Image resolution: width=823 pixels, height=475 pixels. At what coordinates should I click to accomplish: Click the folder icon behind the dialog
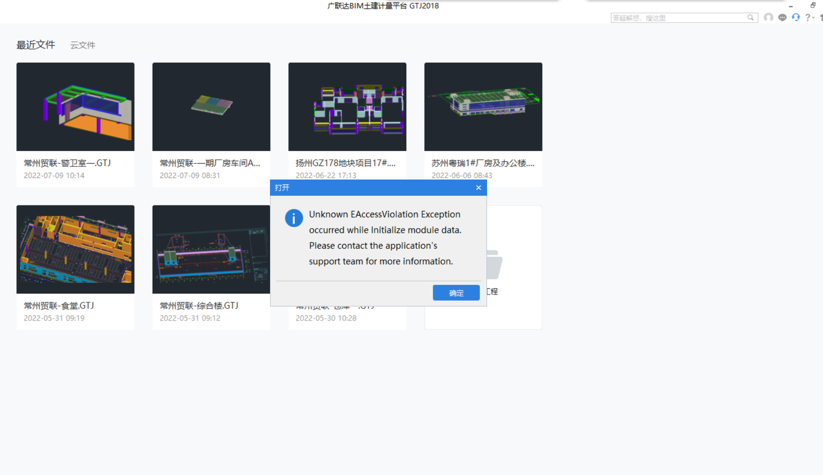coord(495,265)
